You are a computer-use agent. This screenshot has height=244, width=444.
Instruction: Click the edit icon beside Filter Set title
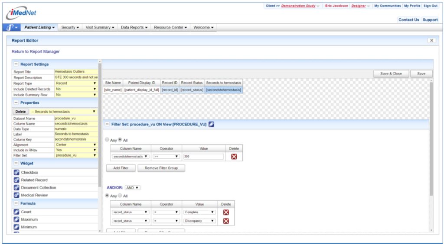pos(211,125)
